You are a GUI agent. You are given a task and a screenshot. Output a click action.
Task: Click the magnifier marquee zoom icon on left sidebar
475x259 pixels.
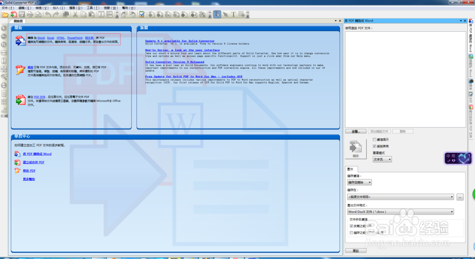pos(4,77)
